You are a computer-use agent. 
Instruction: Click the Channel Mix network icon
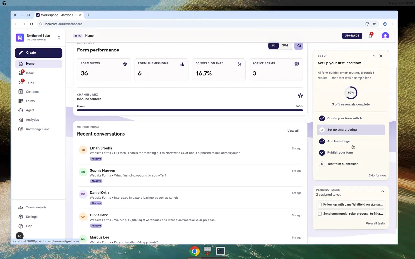coord(300,96)
